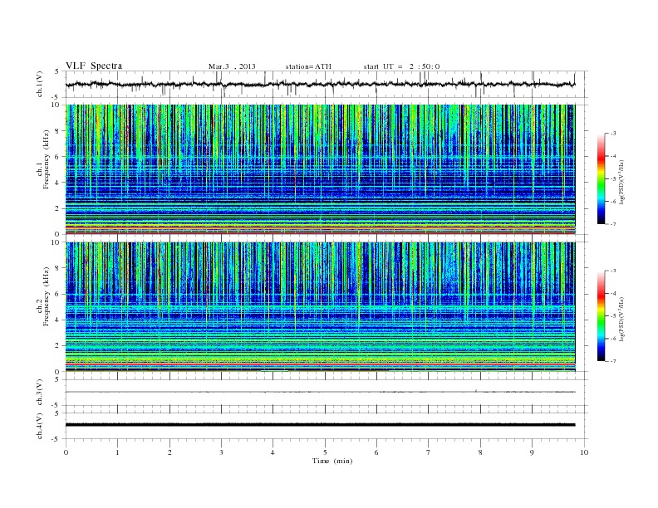Select the "Time (min)" axis label
658x508 pixels.
pyautogui.click(x=332, y=461)
